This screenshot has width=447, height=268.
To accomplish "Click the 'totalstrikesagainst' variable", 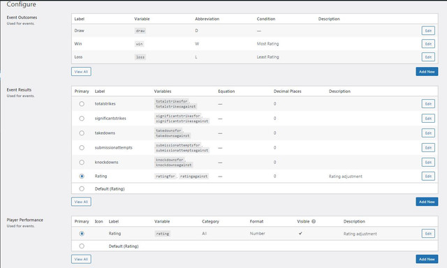I will point(175,107).
